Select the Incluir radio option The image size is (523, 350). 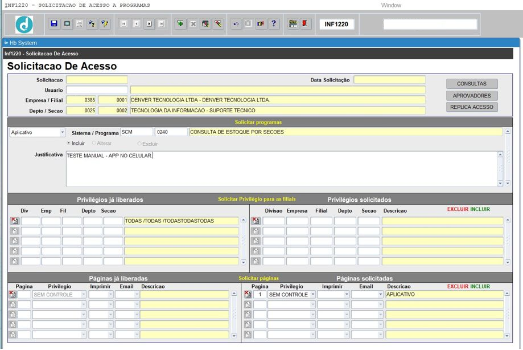click(69, 143)
